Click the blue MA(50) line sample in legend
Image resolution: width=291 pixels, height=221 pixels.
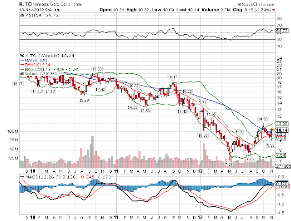pyautogui.click(x=22, y=60)
